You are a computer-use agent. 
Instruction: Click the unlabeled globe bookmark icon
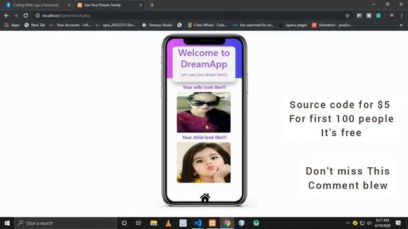[180, 25]
